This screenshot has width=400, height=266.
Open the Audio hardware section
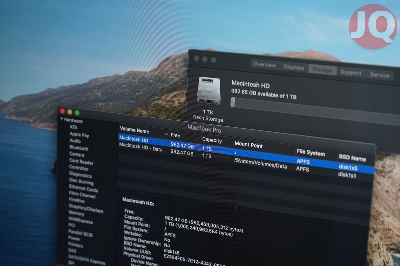click(75, 141)
